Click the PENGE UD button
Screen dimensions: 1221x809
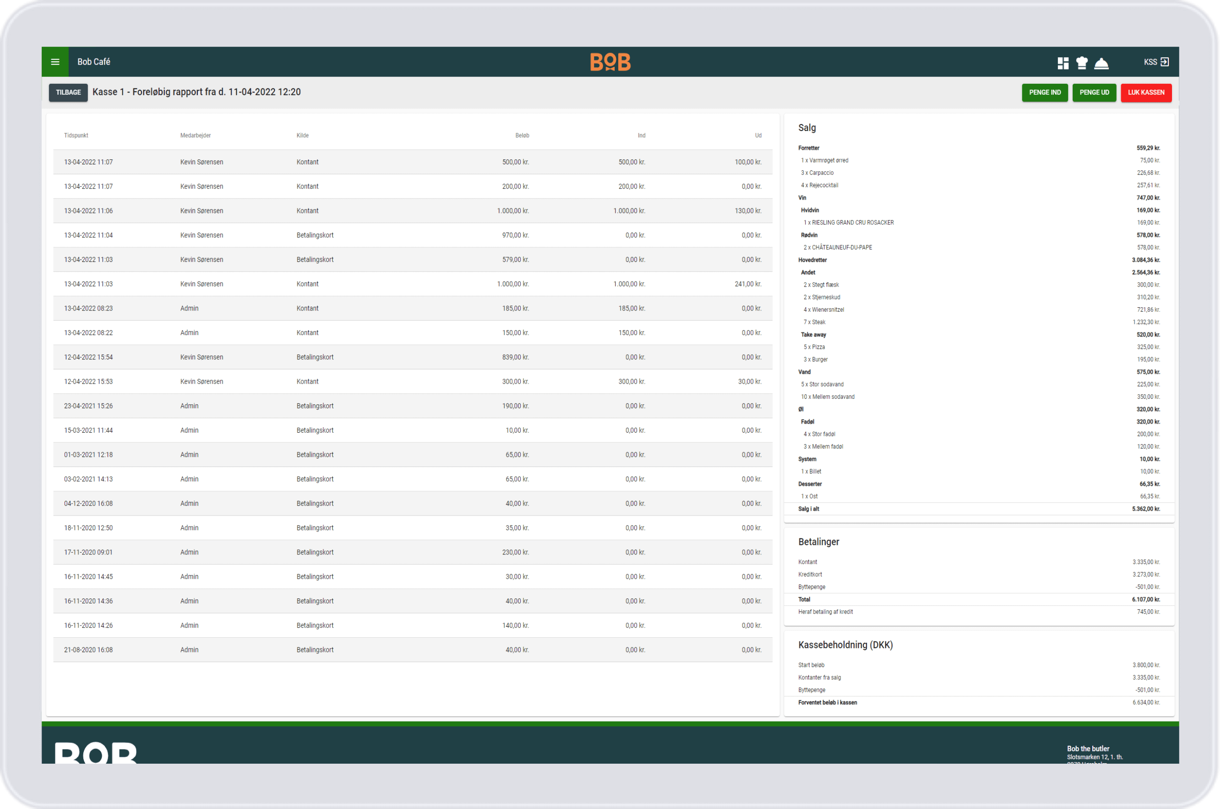coord(1095,93)
